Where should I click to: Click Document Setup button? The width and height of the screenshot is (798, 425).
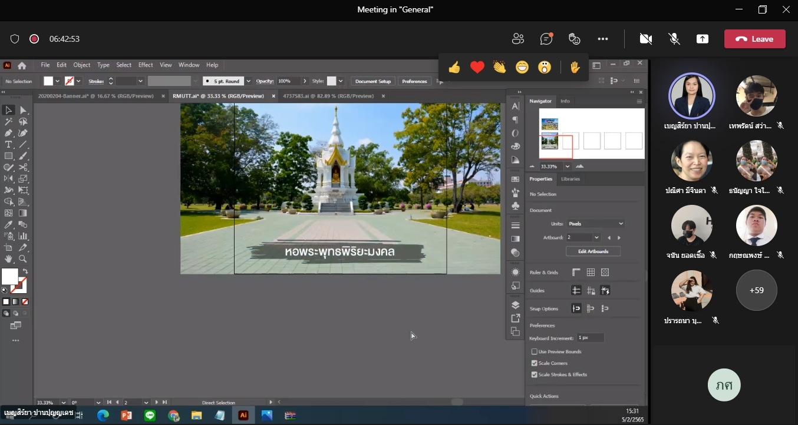pyautogui.click(x=373, y=81)
